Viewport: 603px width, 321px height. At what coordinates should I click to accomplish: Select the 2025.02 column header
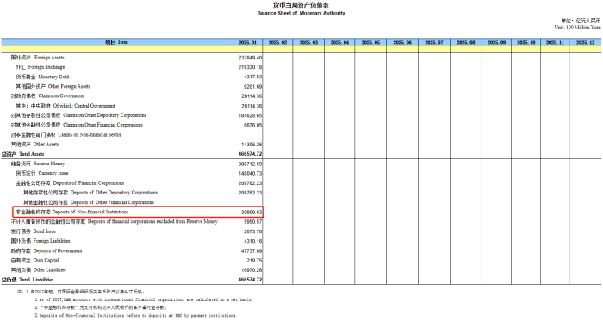pyautogui.click(x=277, y=42)
